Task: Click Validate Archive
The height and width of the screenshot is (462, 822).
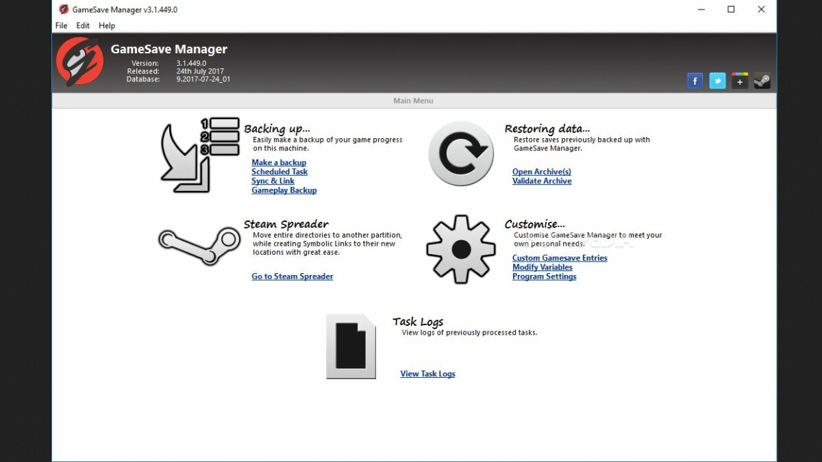Action: click(x=542, y=181)
